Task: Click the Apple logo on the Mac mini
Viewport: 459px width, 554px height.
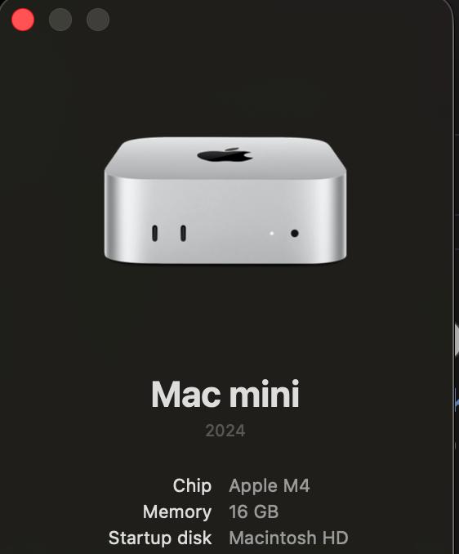Action: [x=225, y=154]
